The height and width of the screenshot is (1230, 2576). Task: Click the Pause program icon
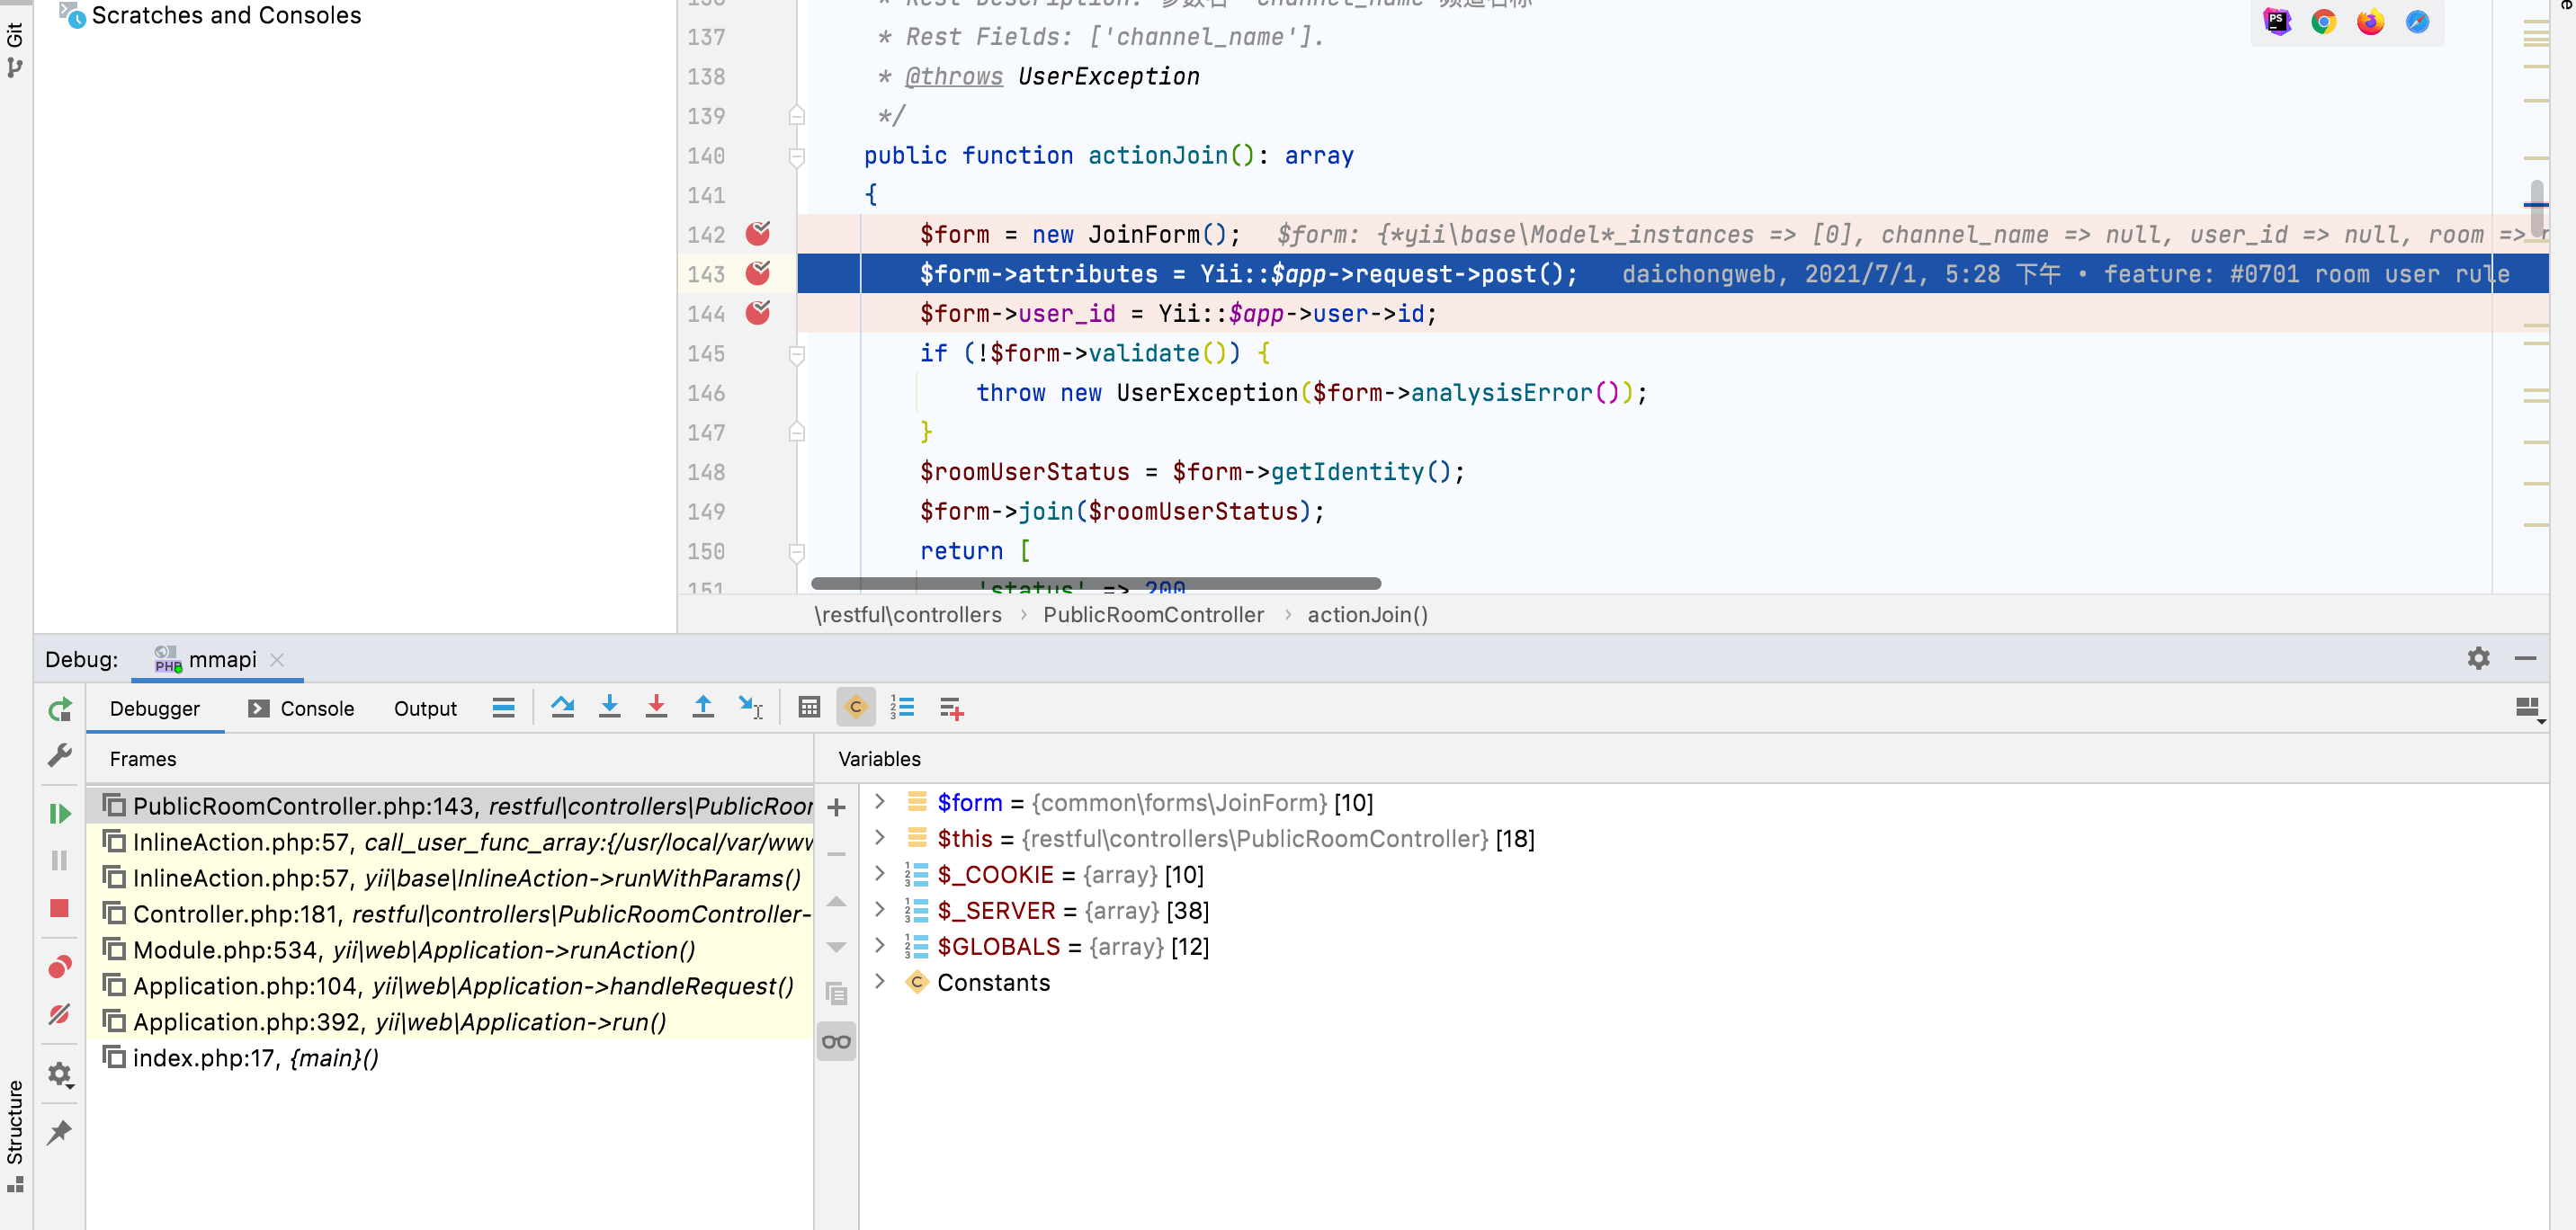coord(60,860)
